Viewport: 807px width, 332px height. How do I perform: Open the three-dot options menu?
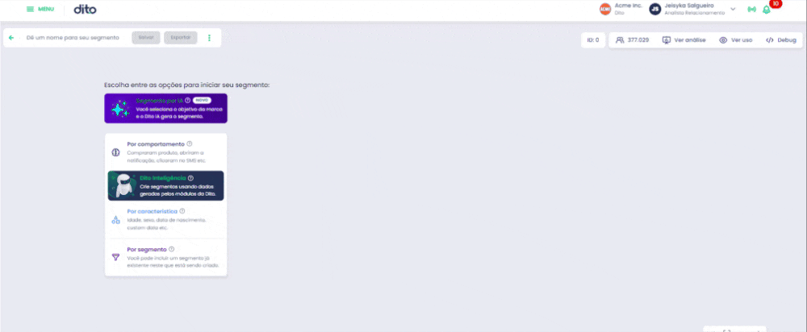[x=209, y=38]
